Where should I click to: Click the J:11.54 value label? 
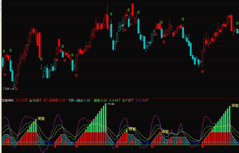coord(141,101)
